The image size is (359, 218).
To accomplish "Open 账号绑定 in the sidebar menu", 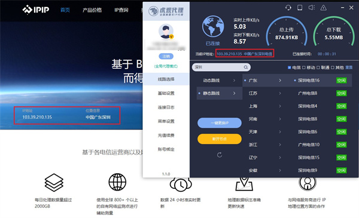I will 166,149.
